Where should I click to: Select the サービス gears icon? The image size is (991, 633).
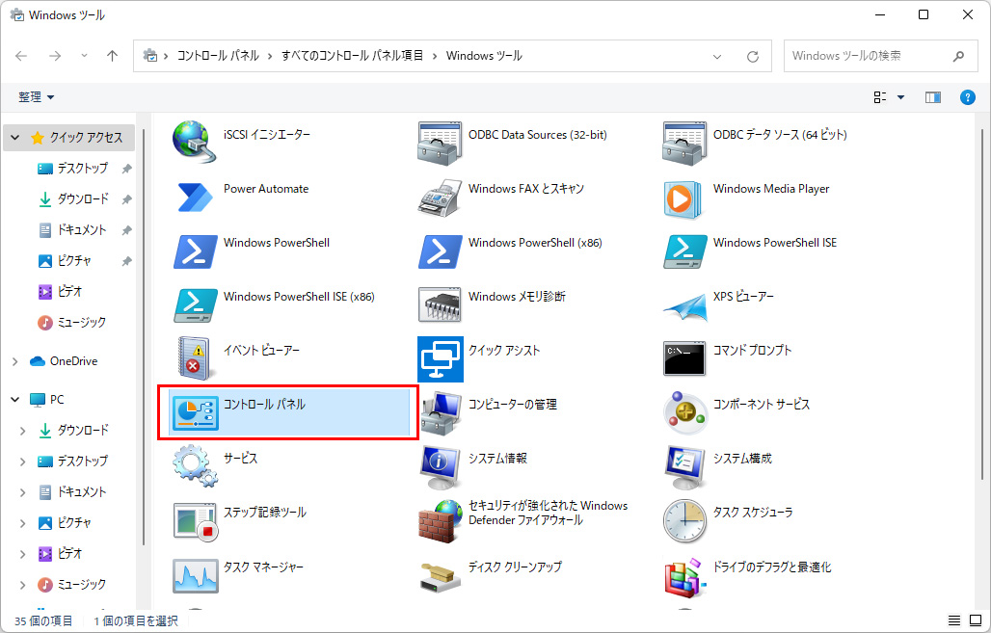point(196,465)
